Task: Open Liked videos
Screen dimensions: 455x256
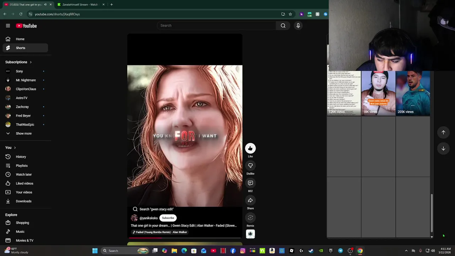Action: tap(25, 183)
